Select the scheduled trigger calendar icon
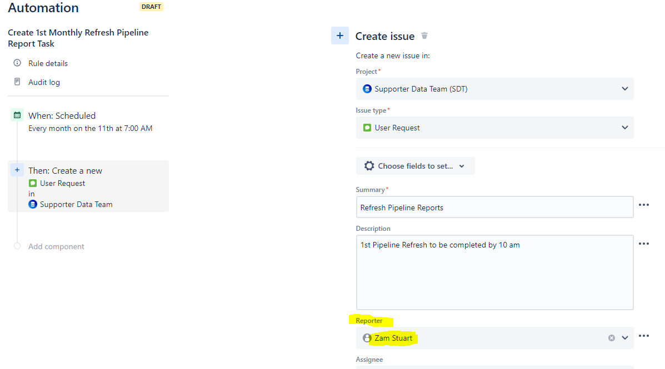The width and height of the screenshot is (665, 369). tap(17, 115)
